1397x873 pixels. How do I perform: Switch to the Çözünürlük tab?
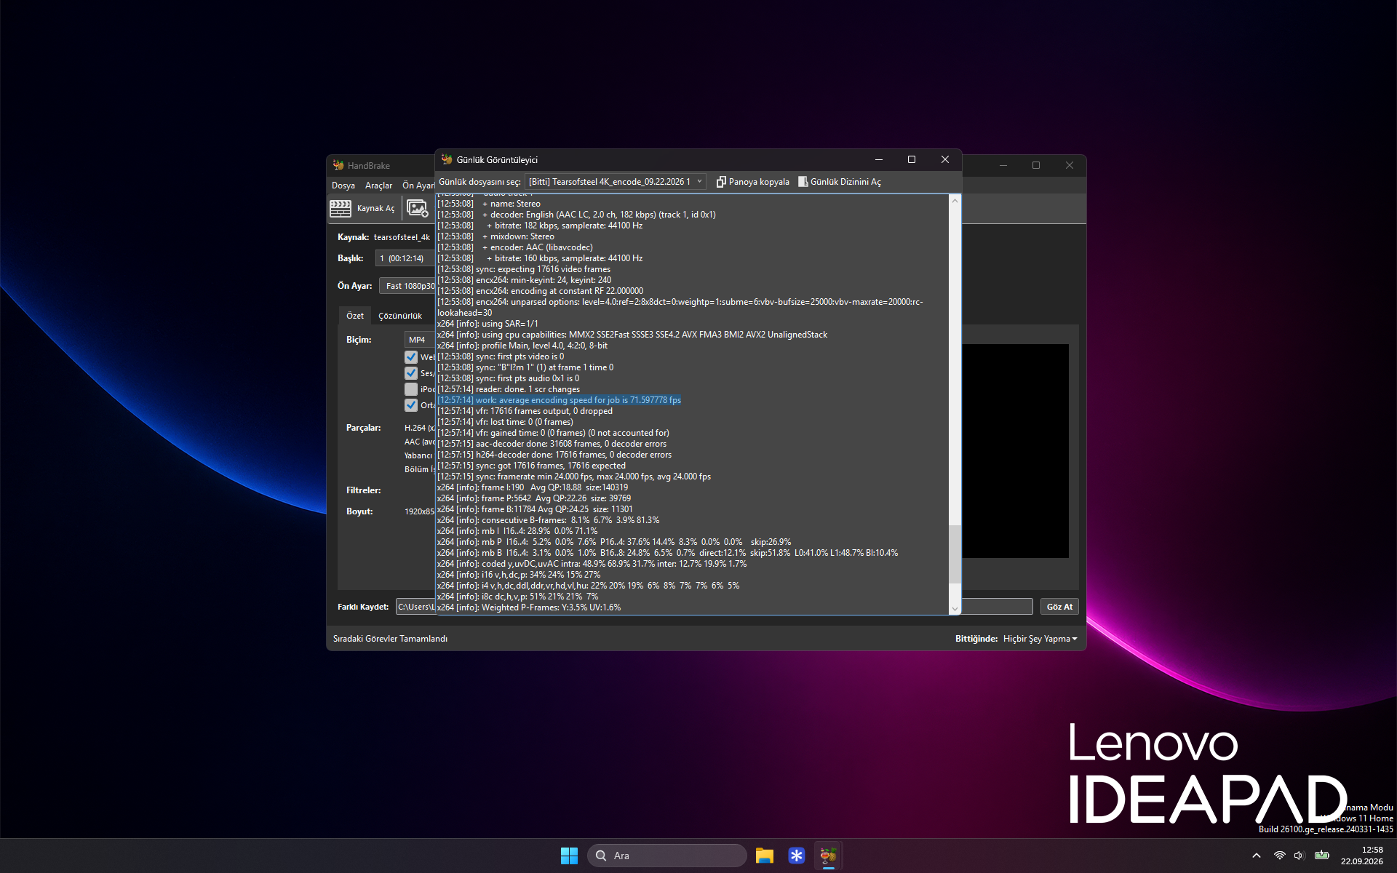click(400, 316)
